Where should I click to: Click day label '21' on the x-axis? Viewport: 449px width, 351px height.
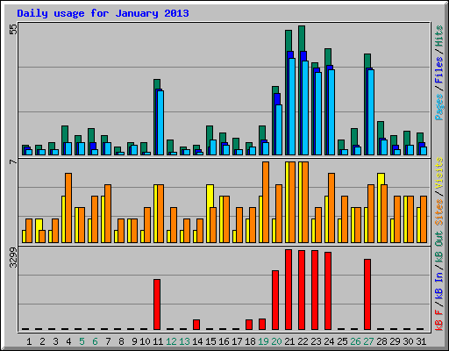[x=289, y=341]
